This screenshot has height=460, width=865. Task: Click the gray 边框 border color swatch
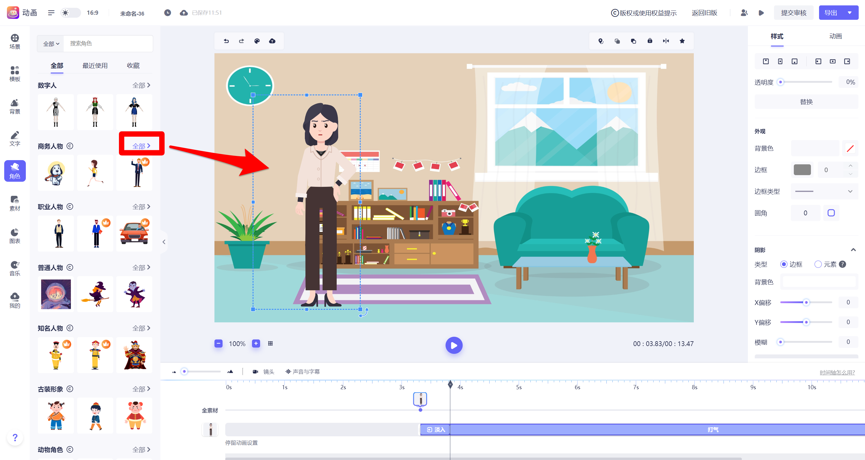pyautogui.click(x=802, y=170)
